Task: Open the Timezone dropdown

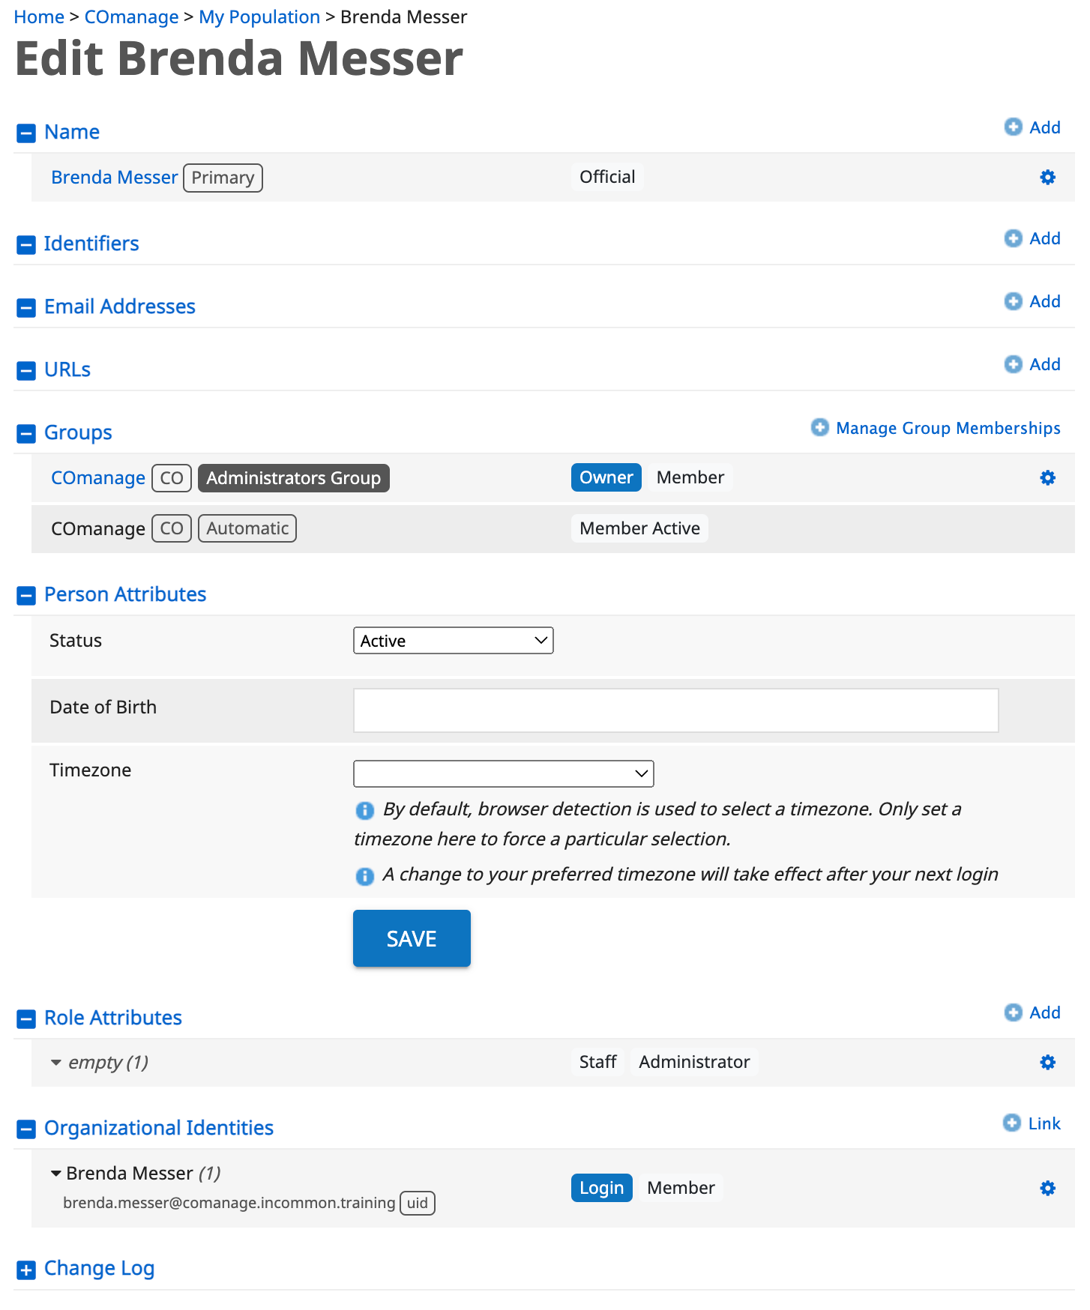Action: [x=503, y=773]
